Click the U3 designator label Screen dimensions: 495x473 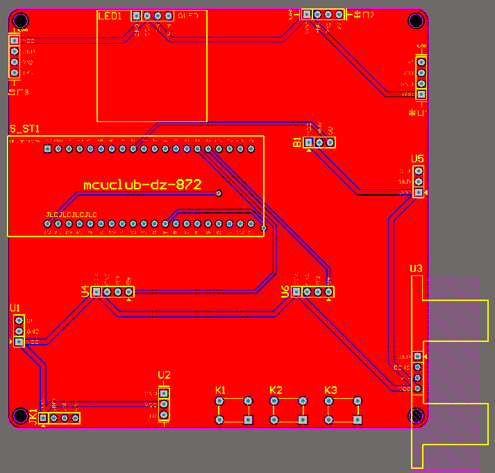point(416,268)
